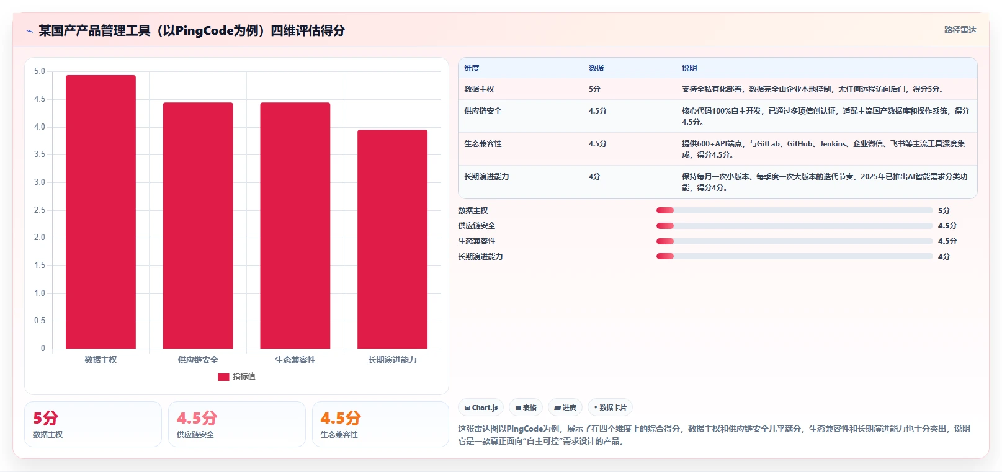Select the 长期演进能力 table row cell
Image resolution: width=1002 pixels, height=472 pixels.
486,177
